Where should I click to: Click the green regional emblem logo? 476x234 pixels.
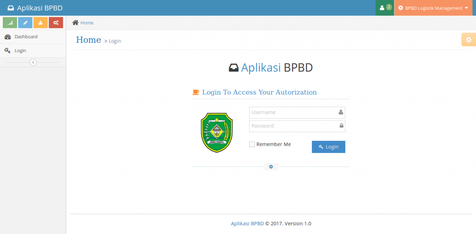coord(217,132)
